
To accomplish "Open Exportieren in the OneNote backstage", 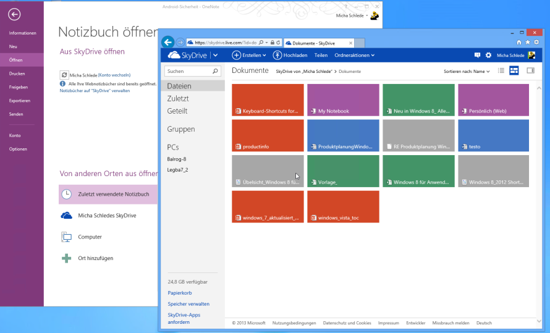I will [x=20, y=101].
